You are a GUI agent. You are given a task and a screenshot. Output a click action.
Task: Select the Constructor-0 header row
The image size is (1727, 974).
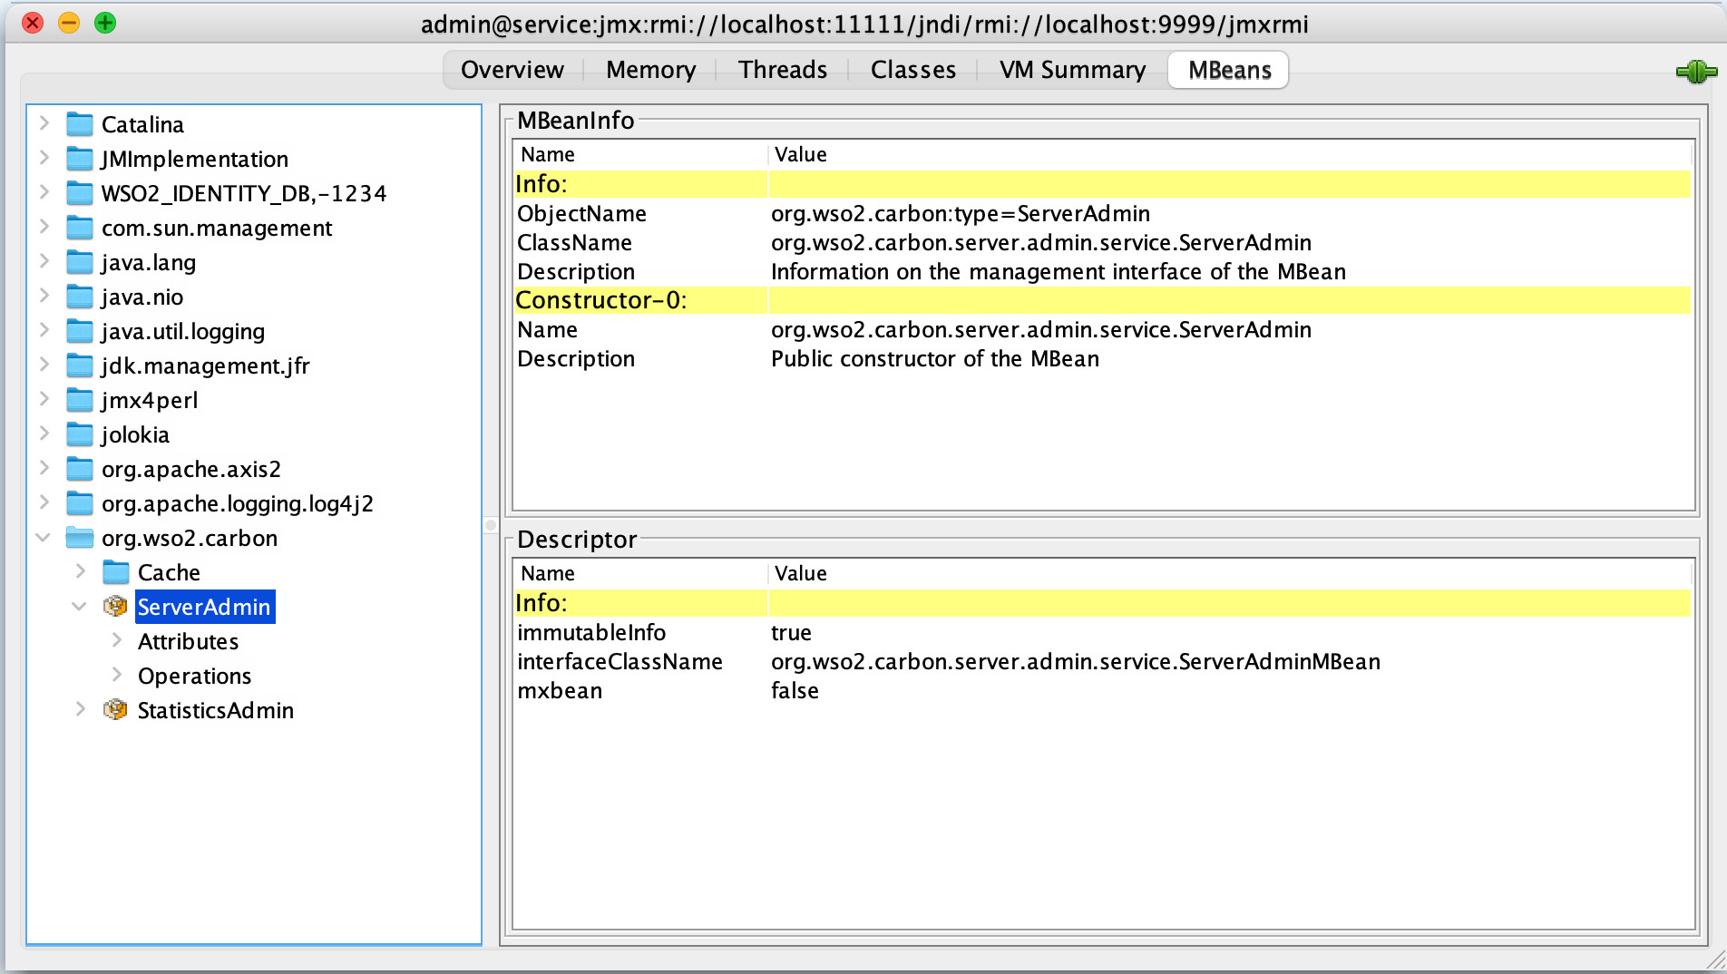(x=1102, y=300)
